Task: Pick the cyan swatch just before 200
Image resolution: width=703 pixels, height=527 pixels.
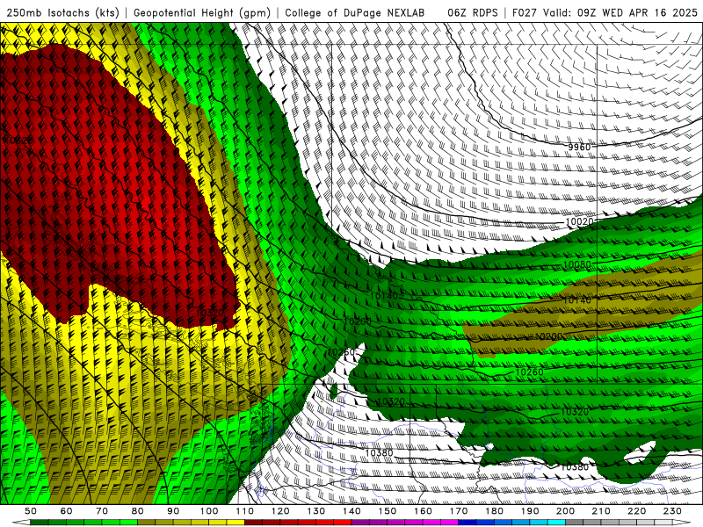Action: point(556,522)
